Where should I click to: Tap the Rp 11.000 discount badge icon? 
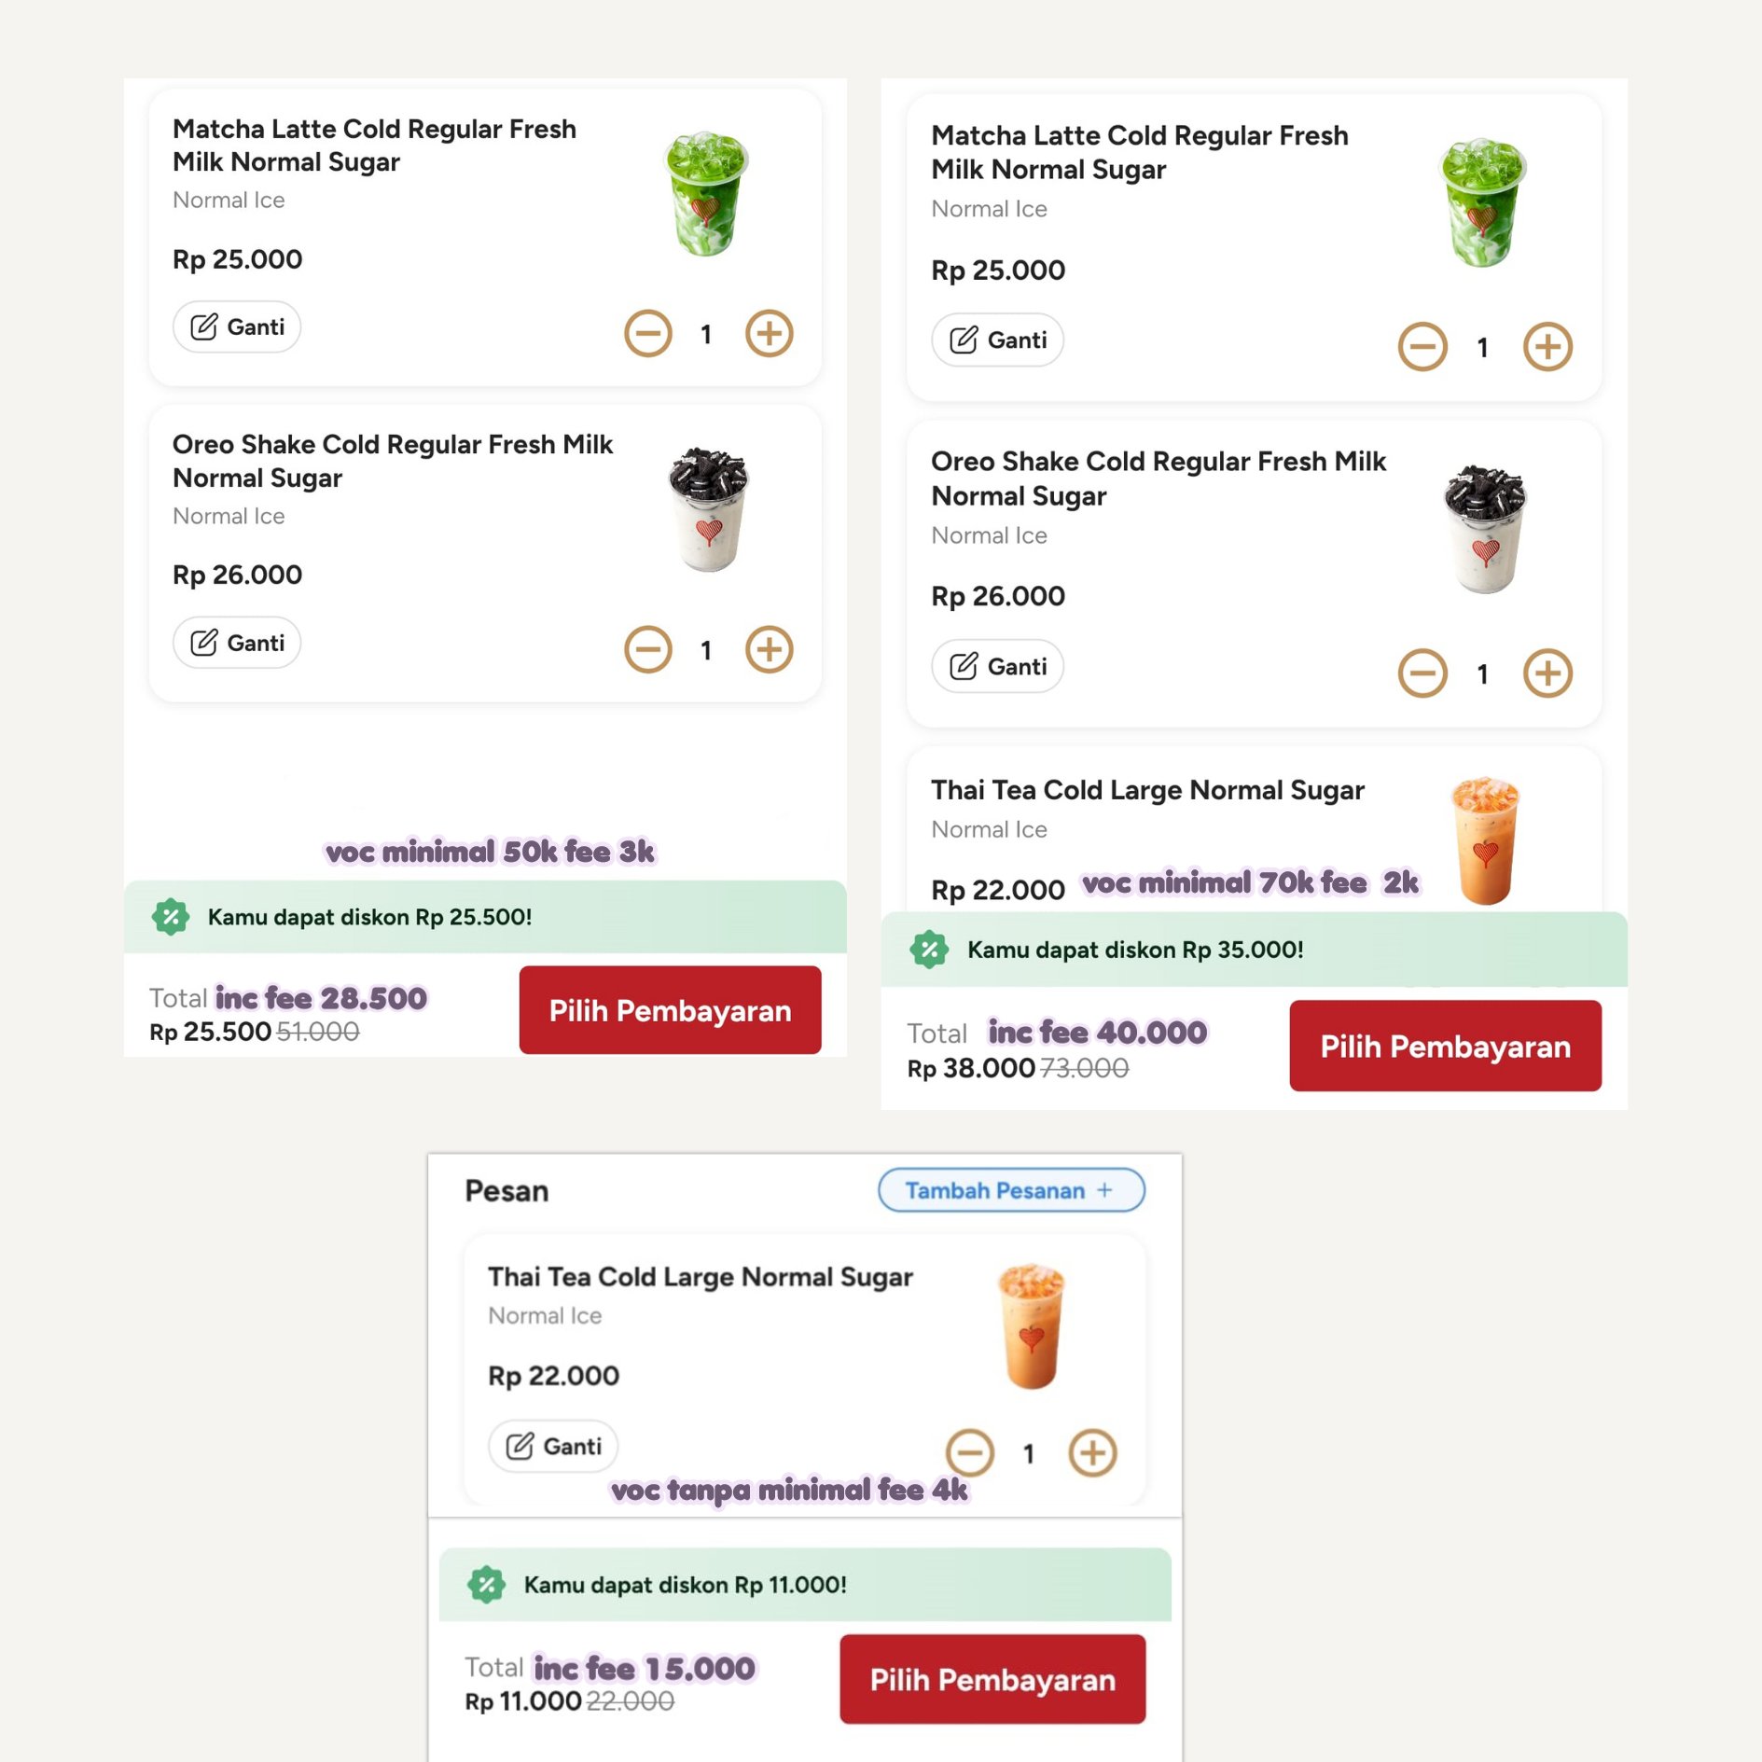coord(486,1584)
